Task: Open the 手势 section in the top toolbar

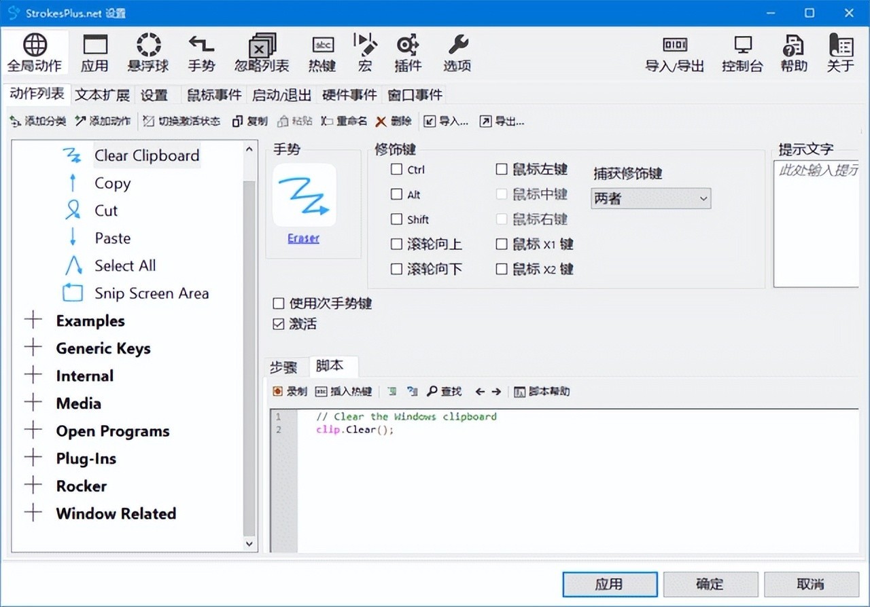Action: click(201, 53)
